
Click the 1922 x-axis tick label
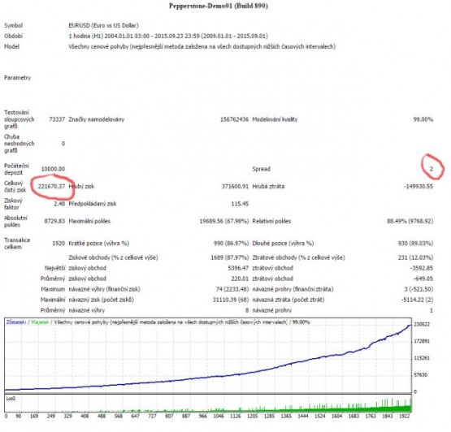404,416
